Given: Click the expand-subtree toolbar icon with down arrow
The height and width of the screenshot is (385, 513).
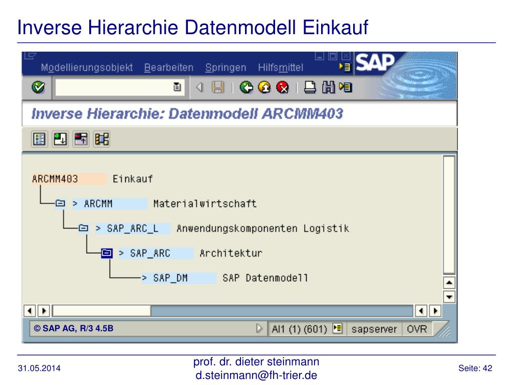Looking at the screenshot, I should click(60, 139).
